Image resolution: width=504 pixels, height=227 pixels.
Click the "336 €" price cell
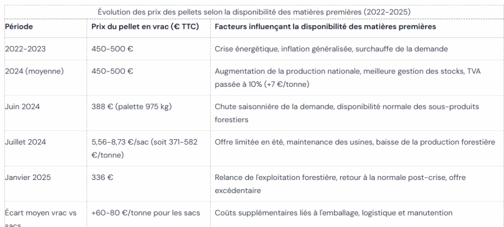(x=102, y=177)
